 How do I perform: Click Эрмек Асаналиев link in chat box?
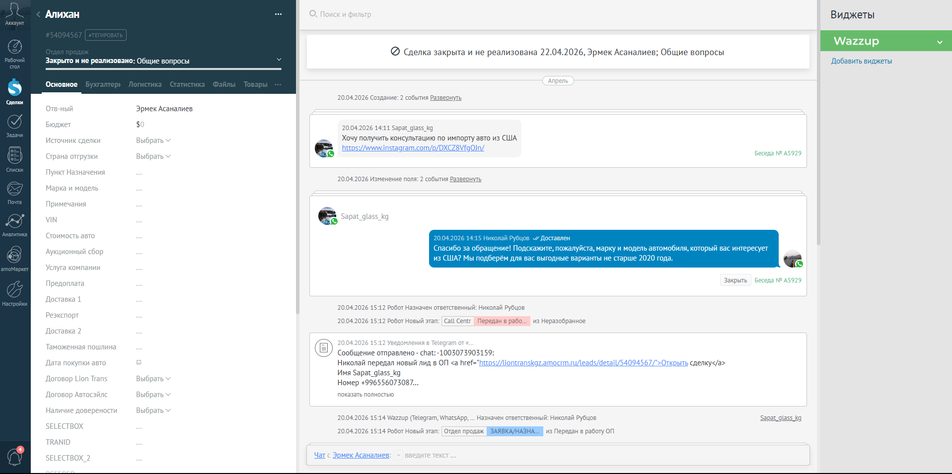tap(361, 455)
